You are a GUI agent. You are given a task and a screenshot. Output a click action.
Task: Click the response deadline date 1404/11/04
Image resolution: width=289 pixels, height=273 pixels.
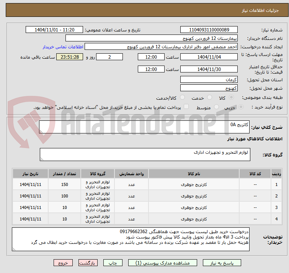pos(209,57)
